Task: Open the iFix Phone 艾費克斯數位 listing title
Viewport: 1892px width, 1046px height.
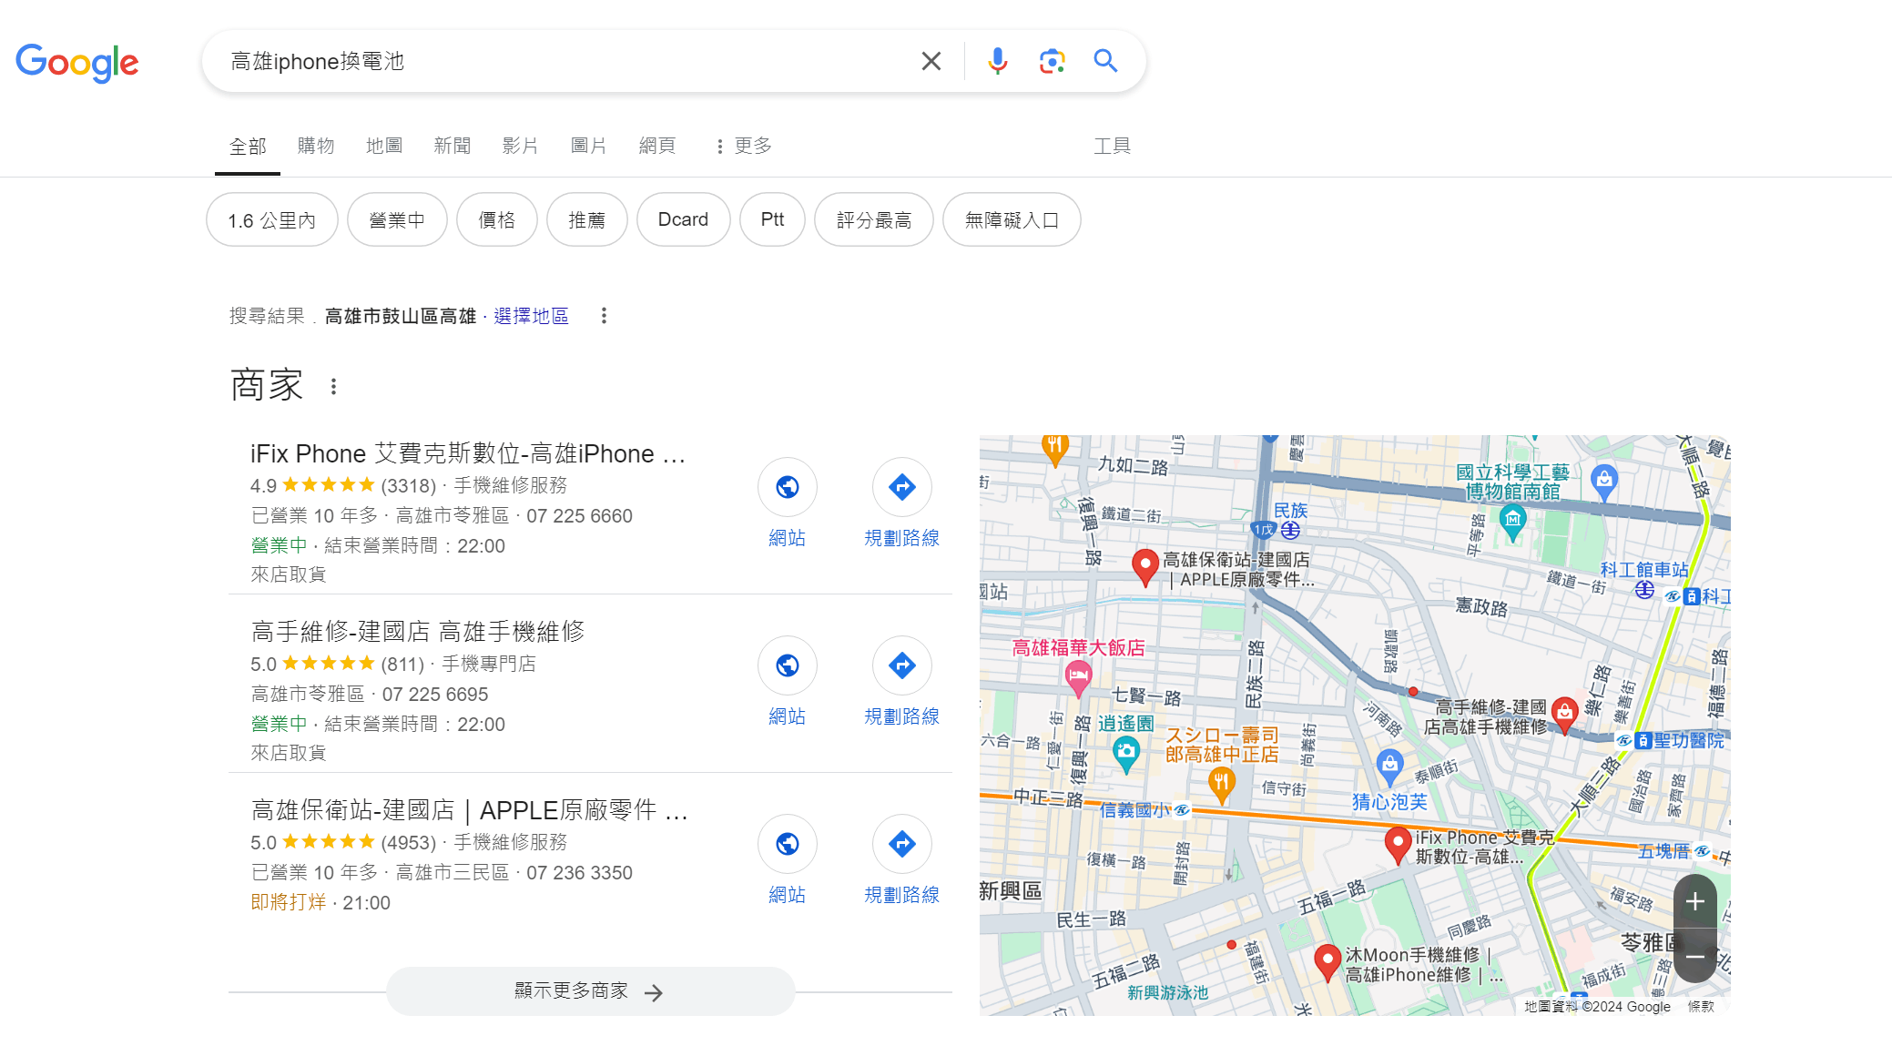Action: pyautogui.click(x=468, y=453)
